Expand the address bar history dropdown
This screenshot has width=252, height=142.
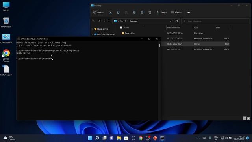[171, 21]
